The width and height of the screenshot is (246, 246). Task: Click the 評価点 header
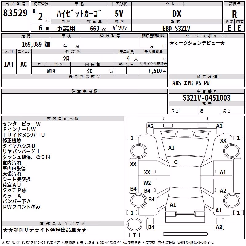[x=234, y=4]
